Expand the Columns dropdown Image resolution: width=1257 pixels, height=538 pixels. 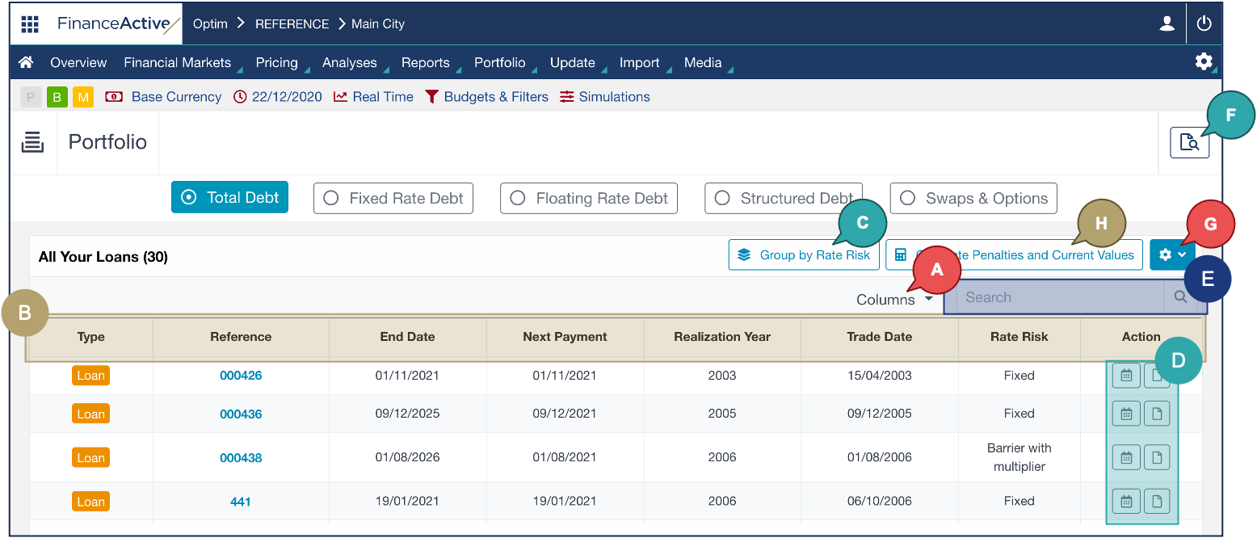click(x=893, y=300)
